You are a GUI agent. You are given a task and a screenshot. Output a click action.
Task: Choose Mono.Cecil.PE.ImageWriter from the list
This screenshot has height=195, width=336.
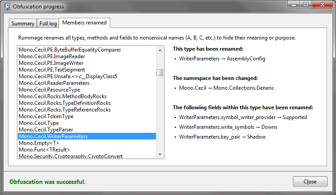pos(51,63)
